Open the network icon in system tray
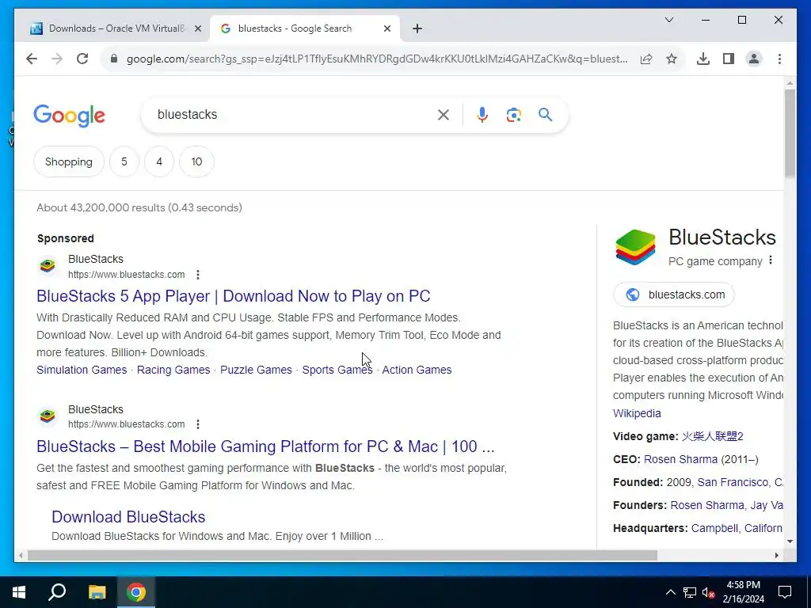Image resolution: width=811 pixels, height=608 pixels. pyautogui.click(x=690, y=592)
